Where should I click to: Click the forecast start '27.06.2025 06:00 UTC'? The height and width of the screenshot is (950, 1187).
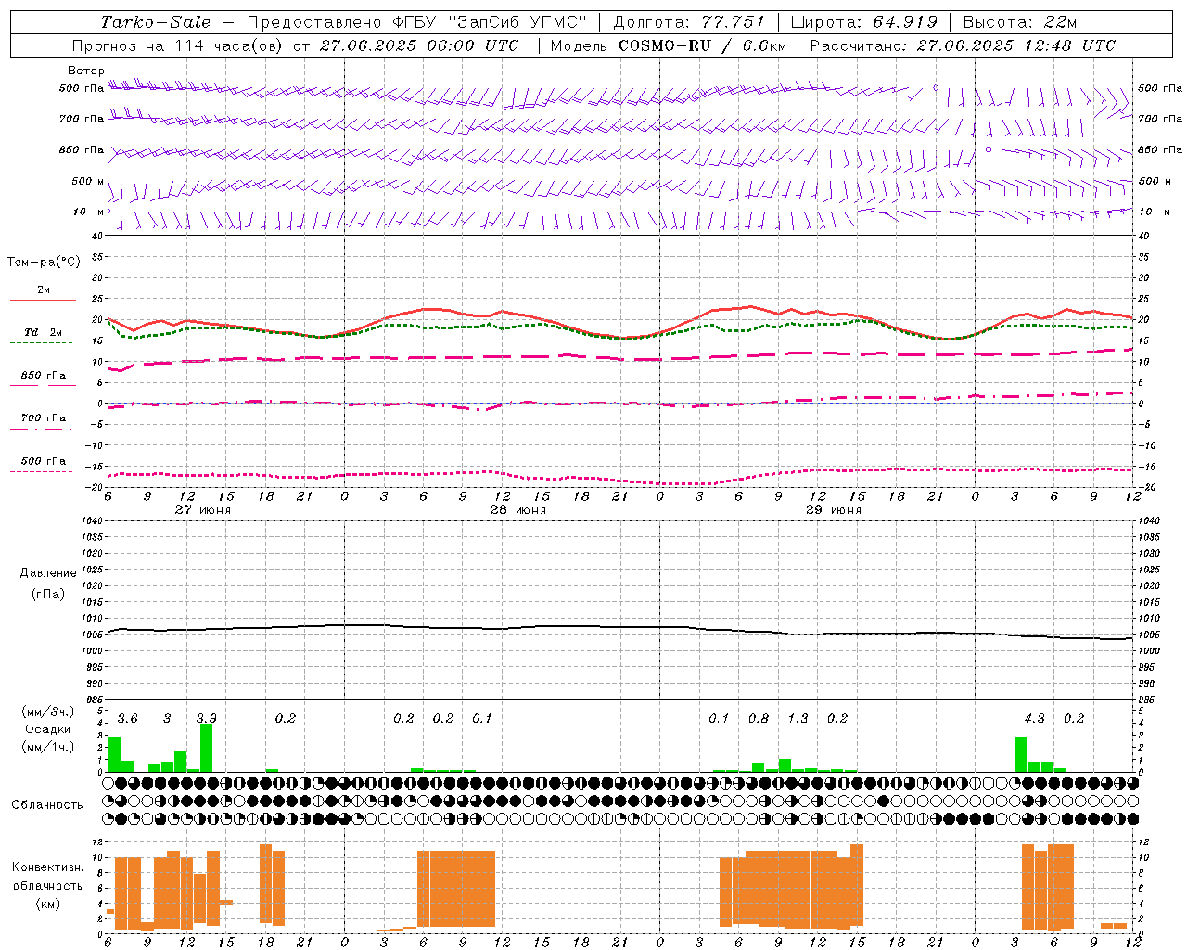point(419,45)
